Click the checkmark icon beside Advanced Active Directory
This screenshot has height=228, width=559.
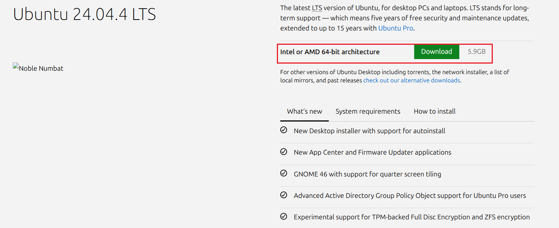284,195
